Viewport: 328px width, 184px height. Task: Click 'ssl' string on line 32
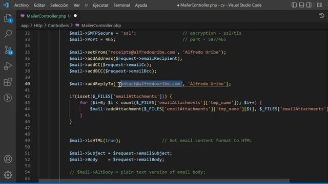pyautogui.click(x=127, y=33)
